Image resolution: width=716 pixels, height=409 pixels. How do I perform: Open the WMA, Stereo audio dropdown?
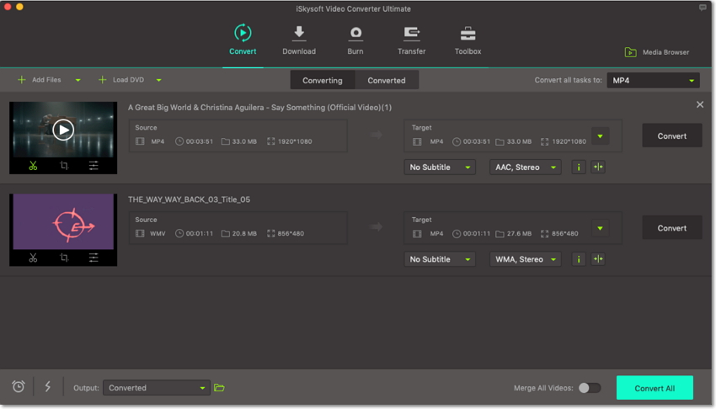pos(526,259)
